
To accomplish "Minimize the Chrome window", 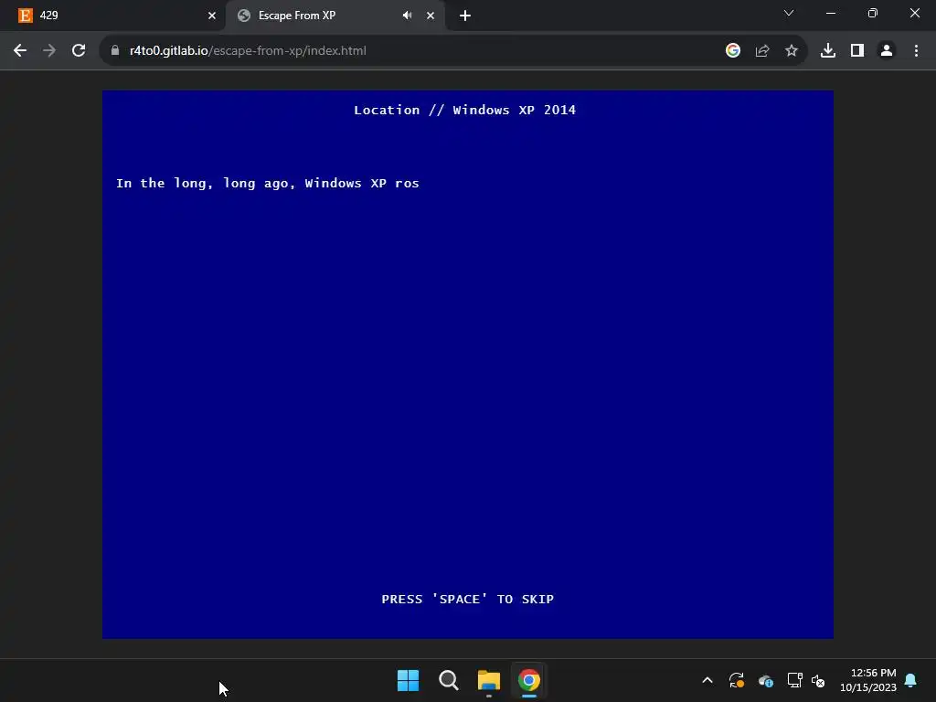I will click(x=830, y=13).
